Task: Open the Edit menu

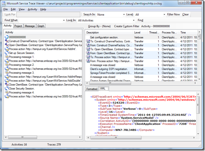Action: (13, 9)
